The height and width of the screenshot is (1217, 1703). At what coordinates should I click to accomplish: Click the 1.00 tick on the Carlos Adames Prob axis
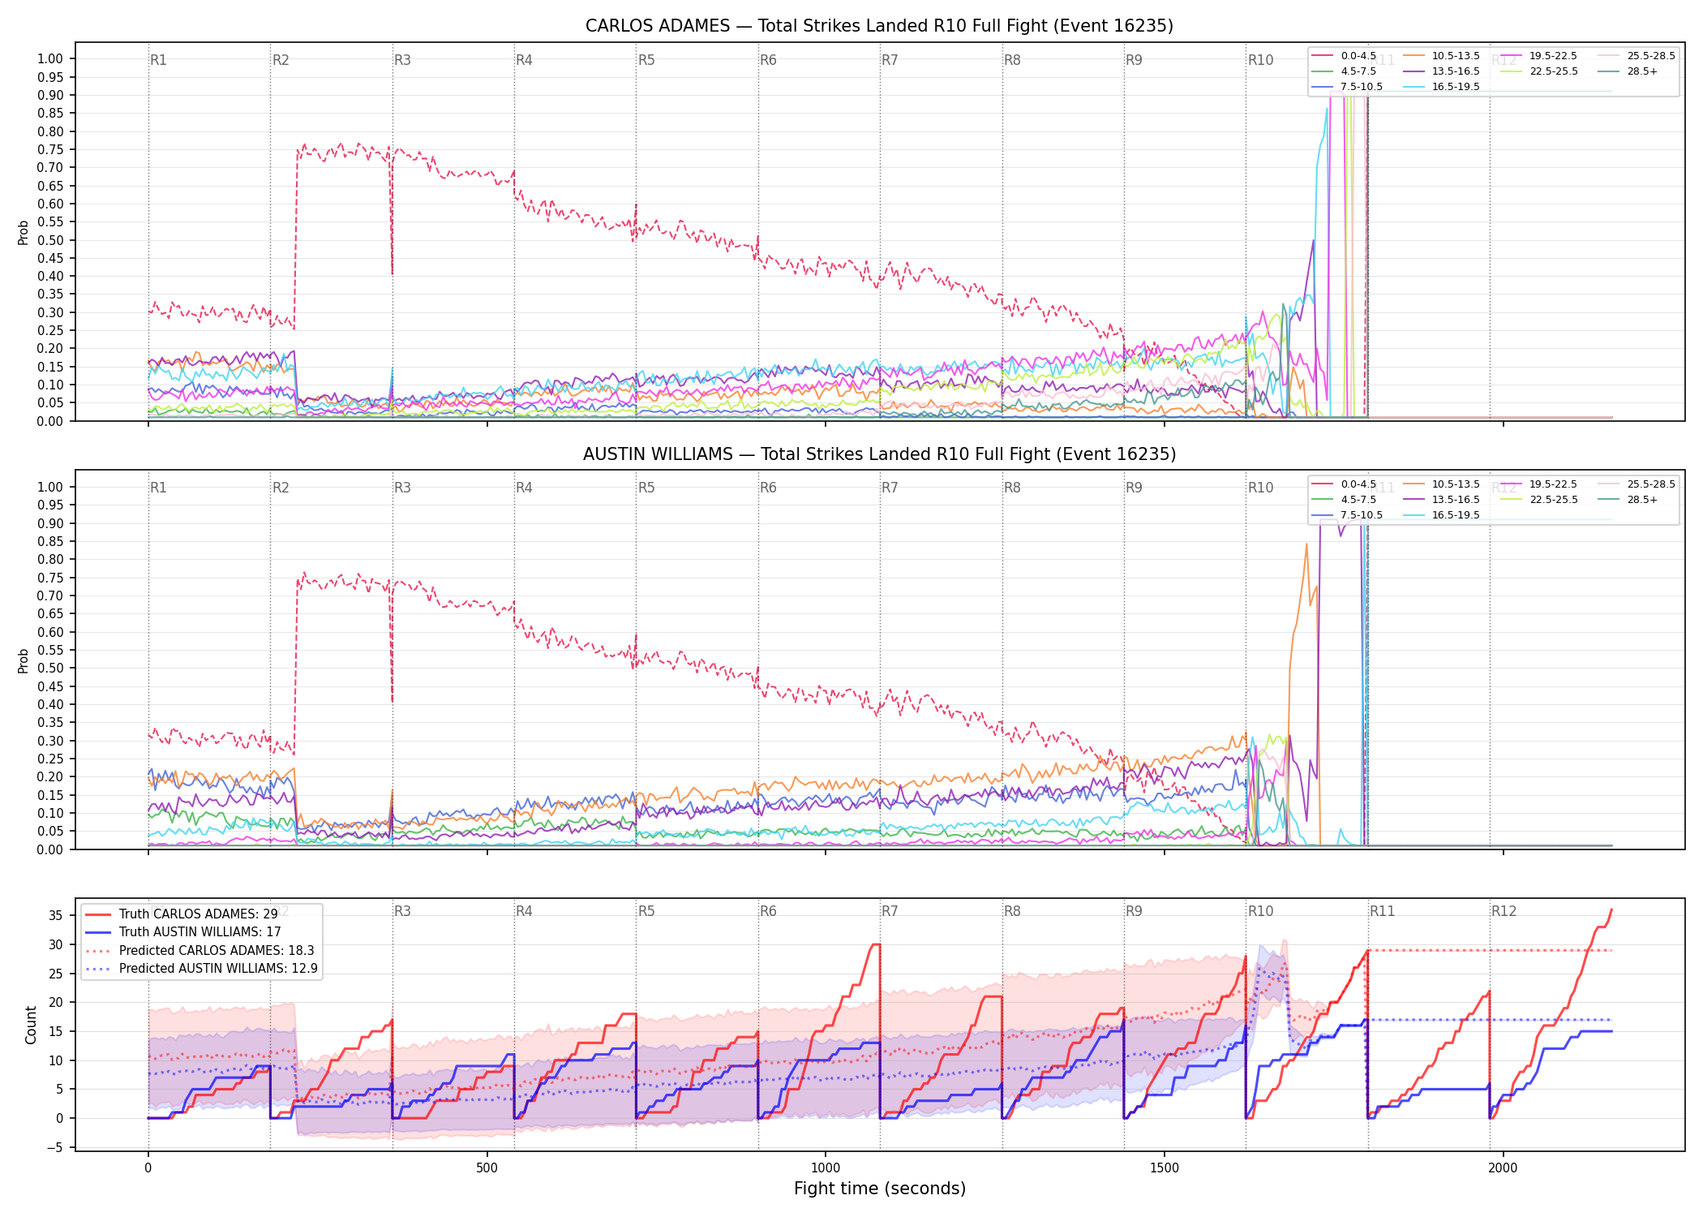50,58
